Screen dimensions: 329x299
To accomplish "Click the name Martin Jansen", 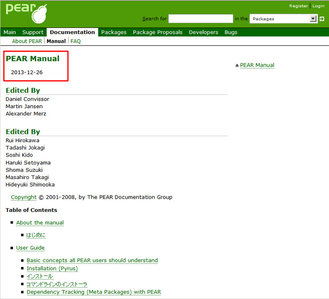I will (24, 106).
